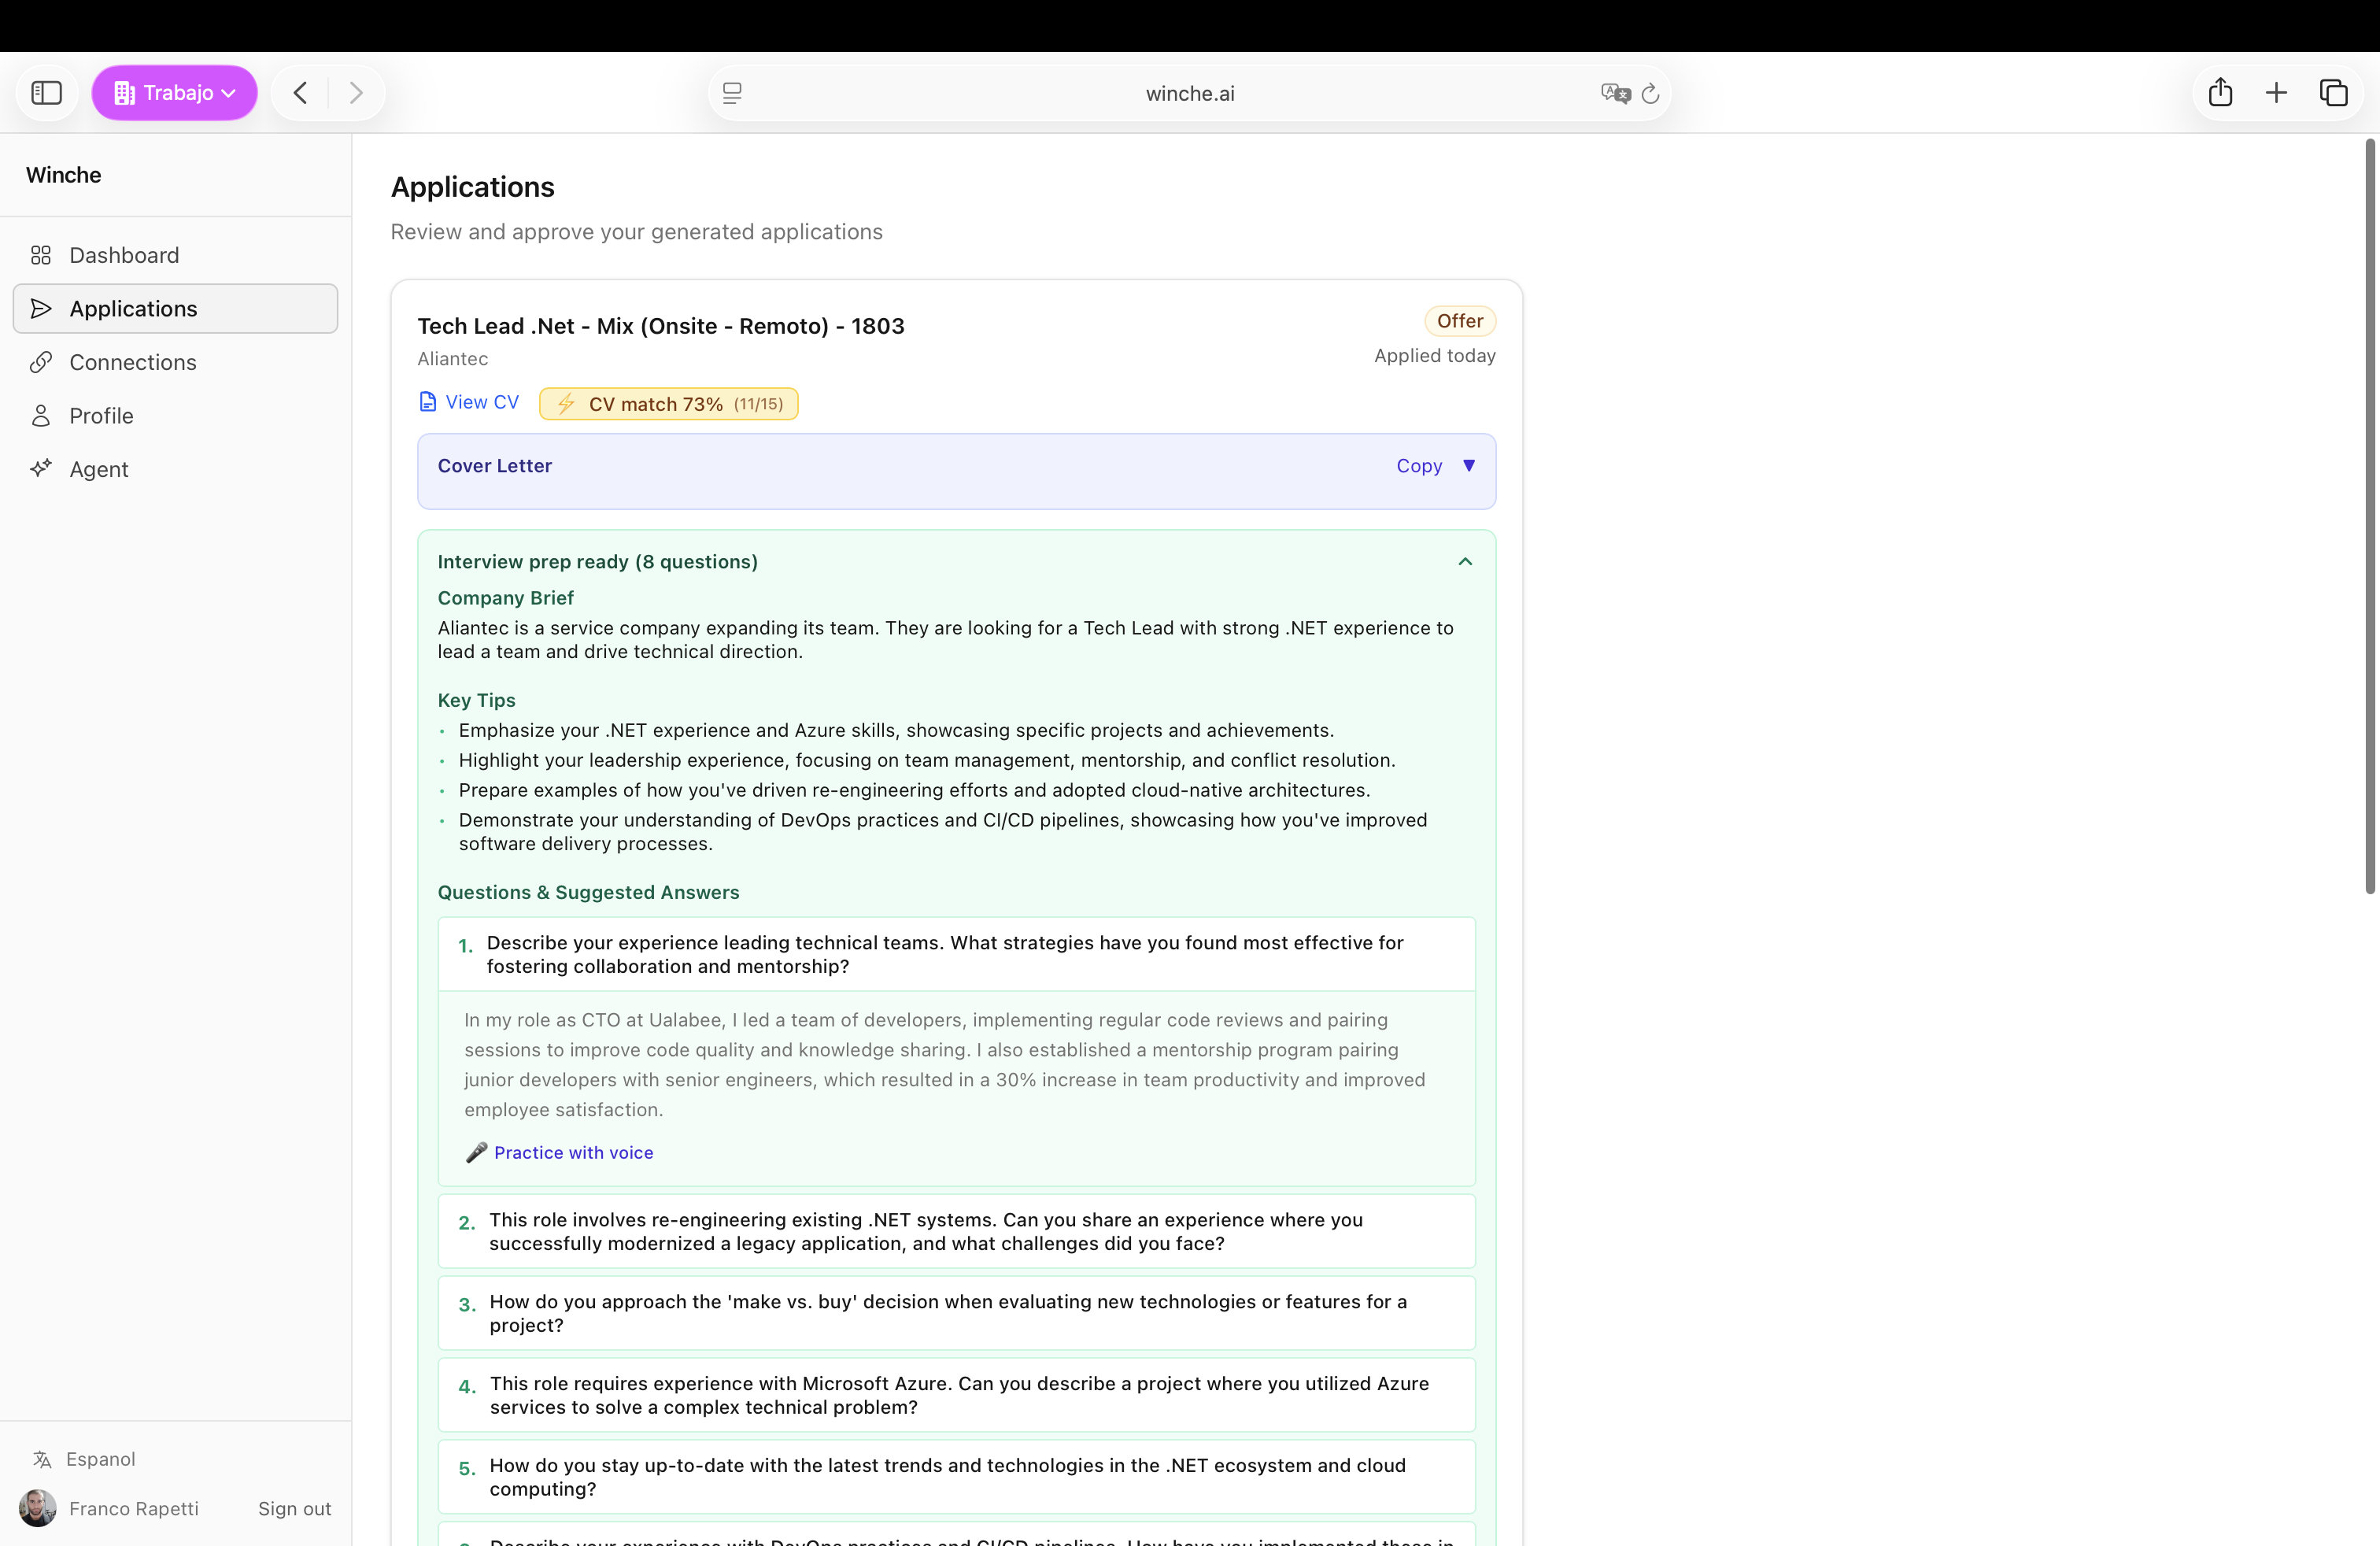Click the Offer status badge
Viewport: 2380px width, 1546px height.
[1460, 321]
